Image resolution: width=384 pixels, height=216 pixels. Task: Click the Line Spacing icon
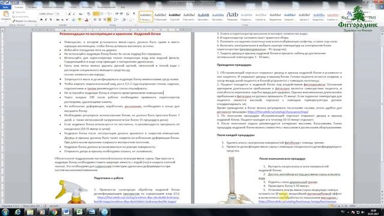pyautogui.click(x=116, y=20)
